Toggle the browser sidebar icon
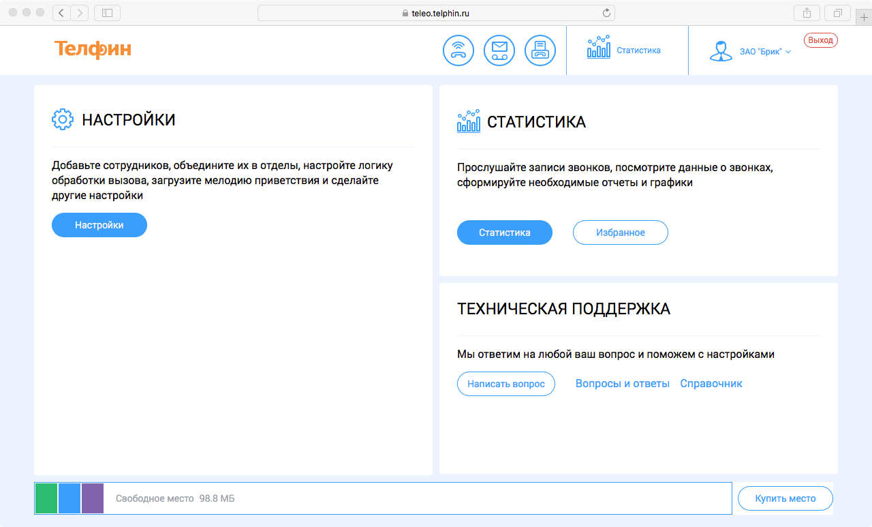This screenshot has width=872, height=527. pos(106,12)
